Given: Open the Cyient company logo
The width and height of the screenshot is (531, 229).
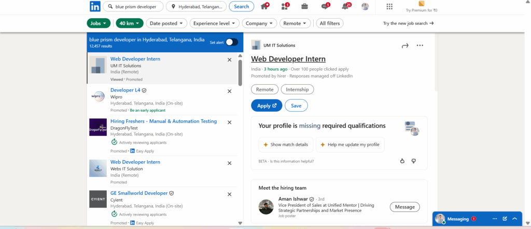Looking at the screenshot, I should click(98, 199).
